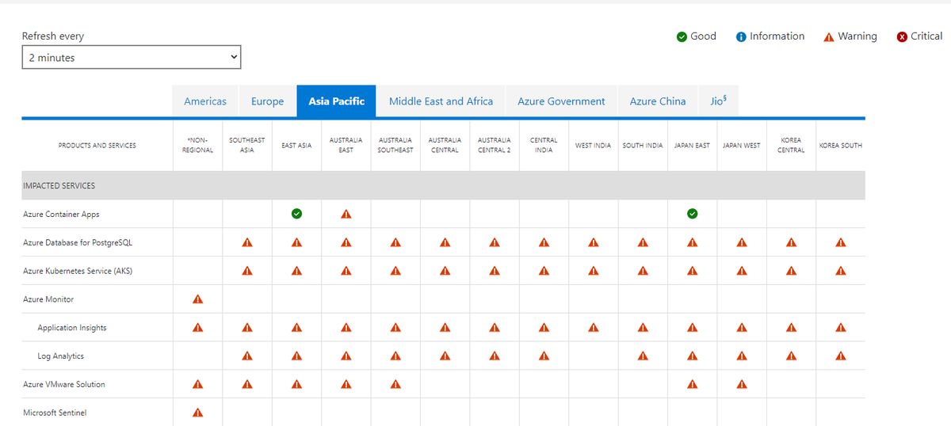Click Azure VMware Solution Japan West warning icon

(x=741, y=385)
